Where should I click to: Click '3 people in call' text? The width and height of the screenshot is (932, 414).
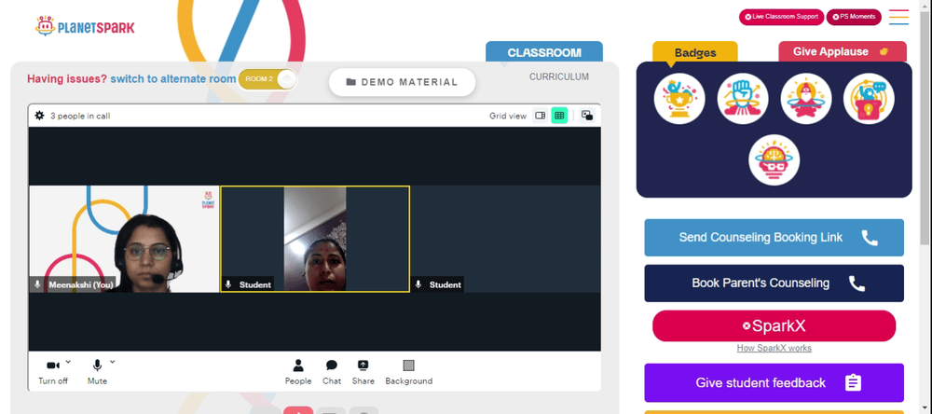click(80, 116)
